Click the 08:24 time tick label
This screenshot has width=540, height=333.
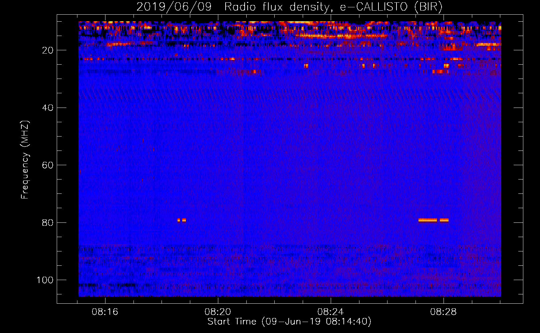point(330,312)
